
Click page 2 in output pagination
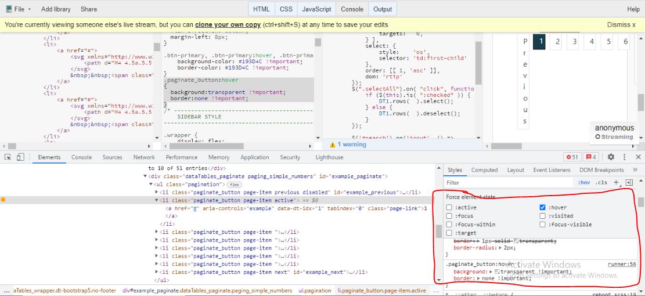click(x=557, y=42)
